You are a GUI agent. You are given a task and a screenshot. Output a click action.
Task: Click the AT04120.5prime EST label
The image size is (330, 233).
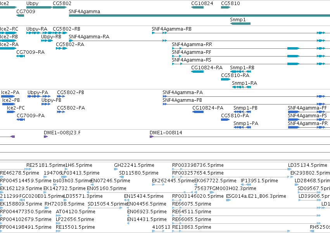76,212
